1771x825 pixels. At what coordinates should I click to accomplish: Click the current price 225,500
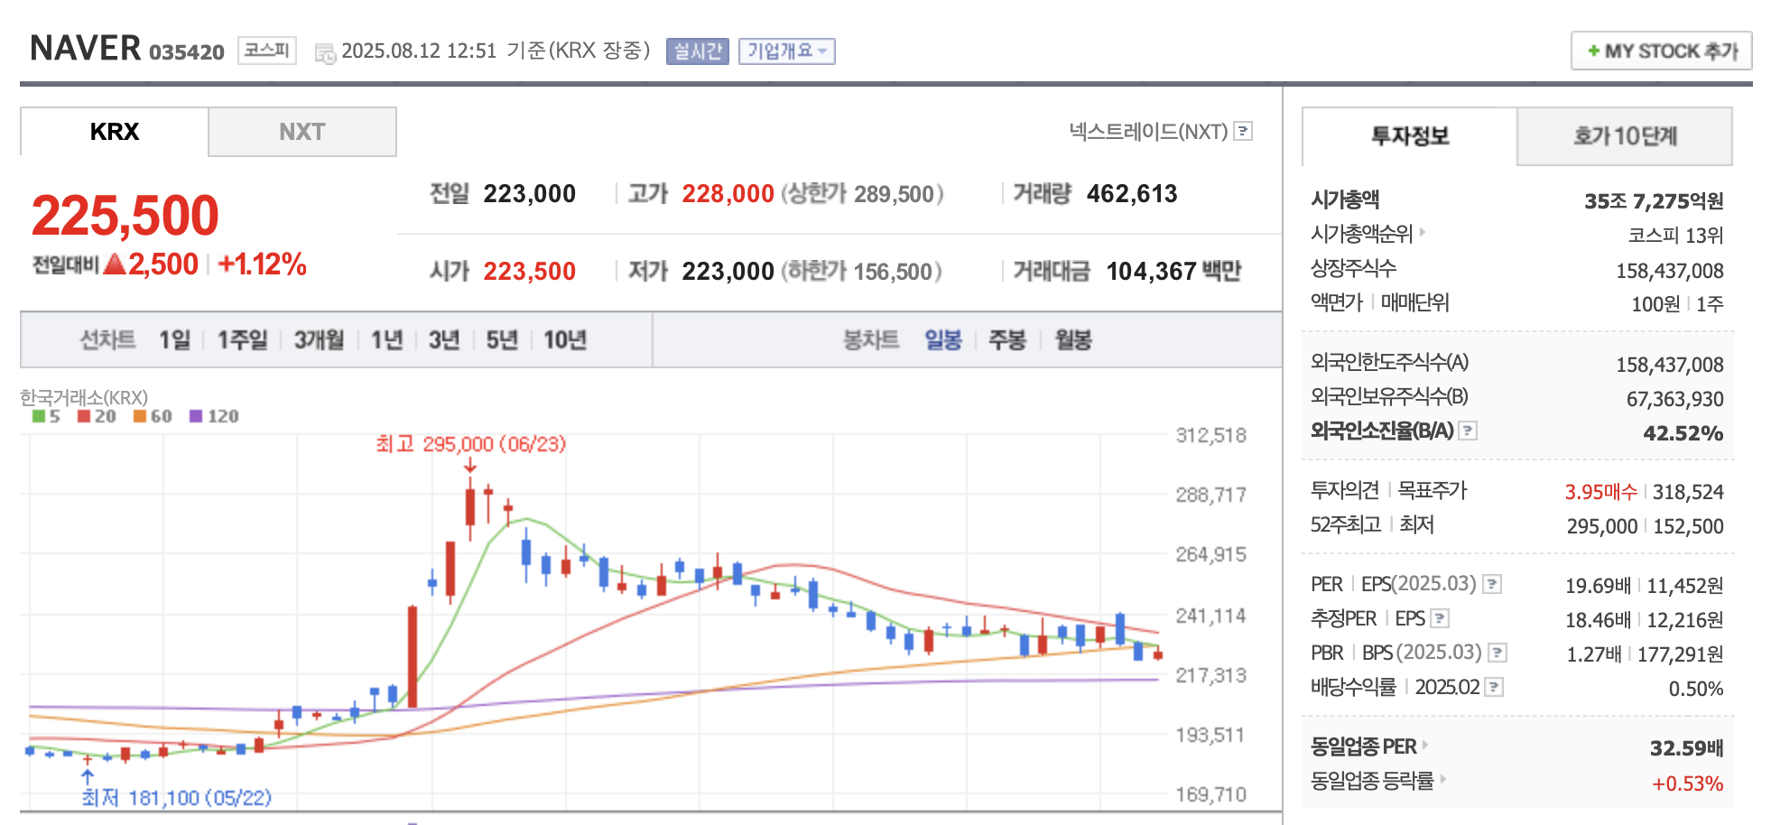click(125, 216)
